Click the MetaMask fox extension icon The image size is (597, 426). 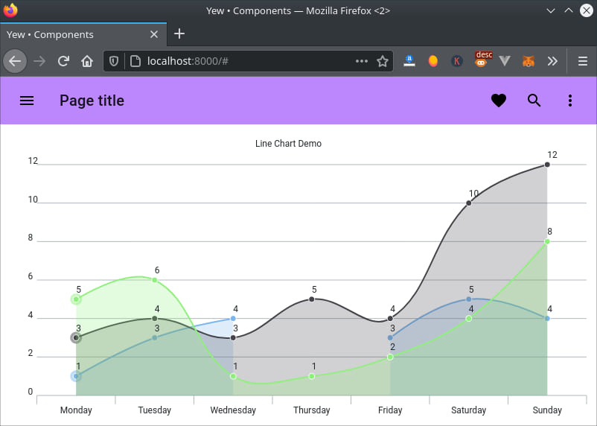(529, 61)
